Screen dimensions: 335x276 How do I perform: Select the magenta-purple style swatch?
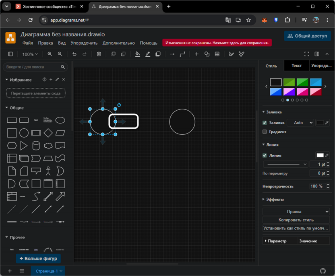click(x=289, y=92)
